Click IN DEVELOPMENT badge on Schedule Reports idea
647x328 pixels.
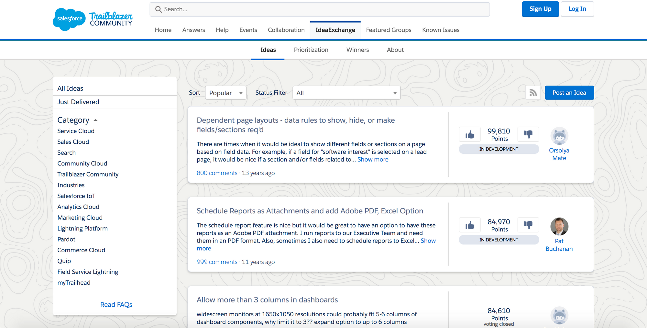(x=499, y=240)
